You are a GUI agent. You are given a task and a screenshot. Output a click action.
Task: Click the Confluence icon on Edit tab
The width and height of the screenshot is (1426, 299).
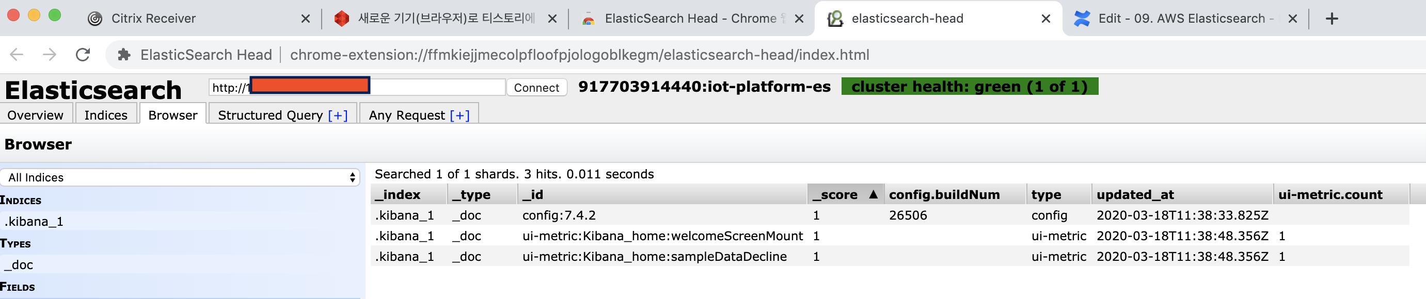(1082, 19)
